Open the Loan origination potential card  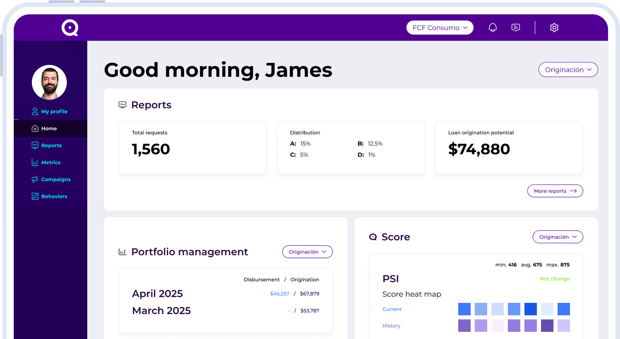coord(509,148)
